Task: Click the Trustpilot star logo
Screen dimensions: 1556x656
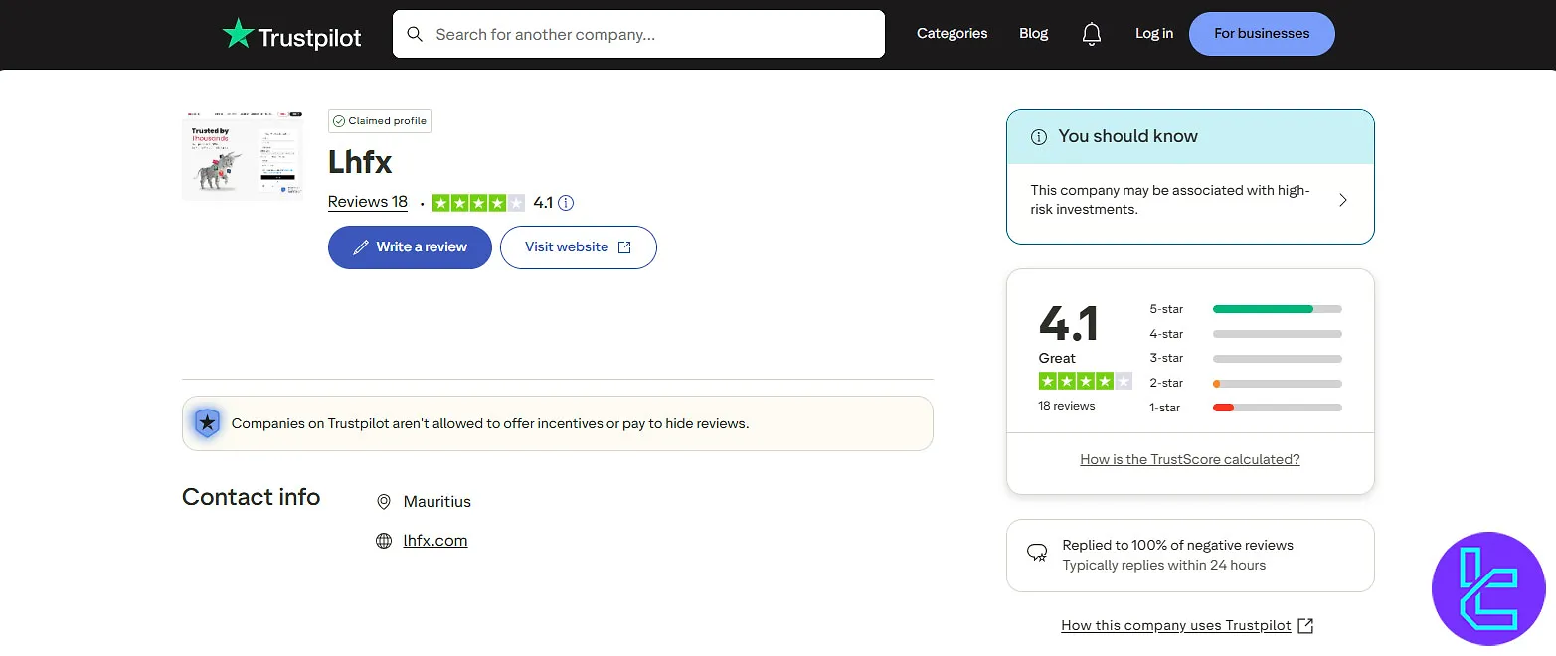Action: coord(238,32)
